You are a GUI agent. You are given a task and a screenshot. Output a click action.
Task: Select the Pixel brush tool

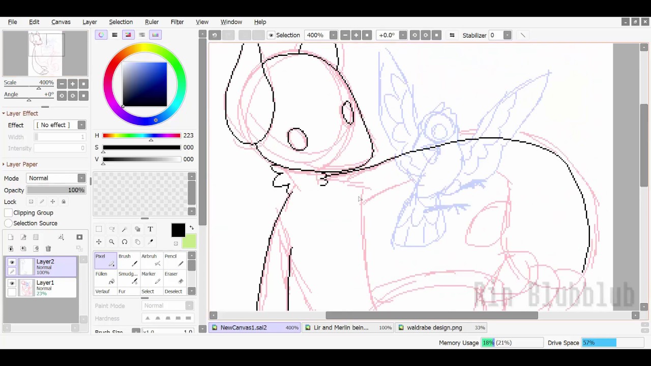(105, 260)
